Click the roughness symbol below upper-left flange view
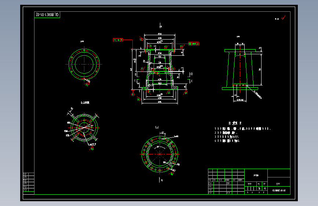The image size is (318, 206). (87, 84)
